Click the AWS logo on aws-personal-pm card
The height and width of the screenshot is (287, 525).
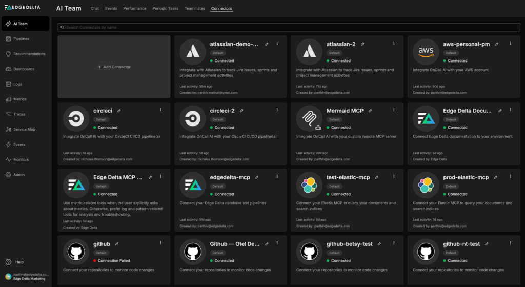426,52
